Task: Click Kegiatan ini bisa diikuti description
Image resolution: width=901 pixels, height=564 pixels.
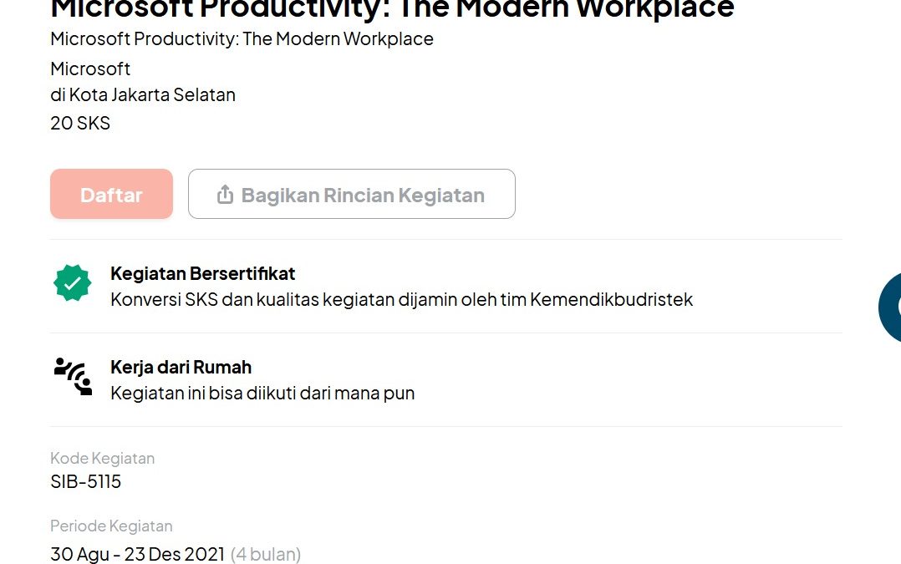Action: pos(262,394)
